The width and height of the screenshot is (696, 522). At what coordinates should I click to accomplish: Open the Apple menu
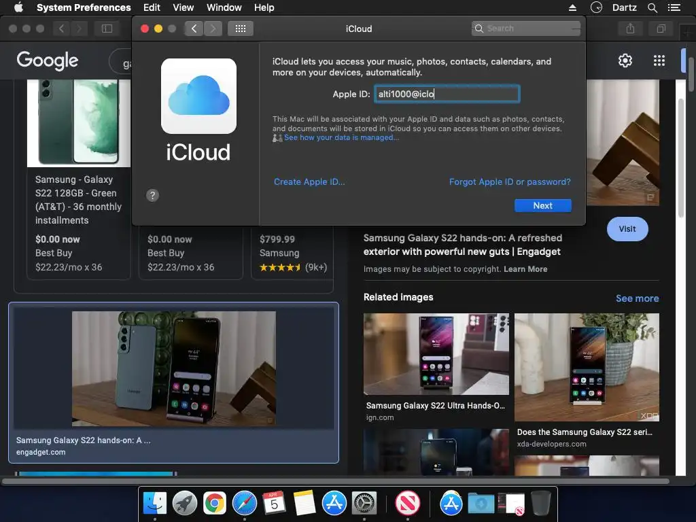coord(18,7)
